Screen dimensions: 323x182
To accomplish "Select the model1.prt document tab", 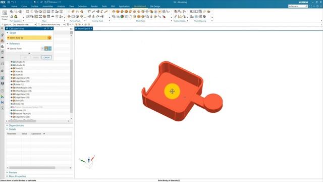I will [83, 28].
